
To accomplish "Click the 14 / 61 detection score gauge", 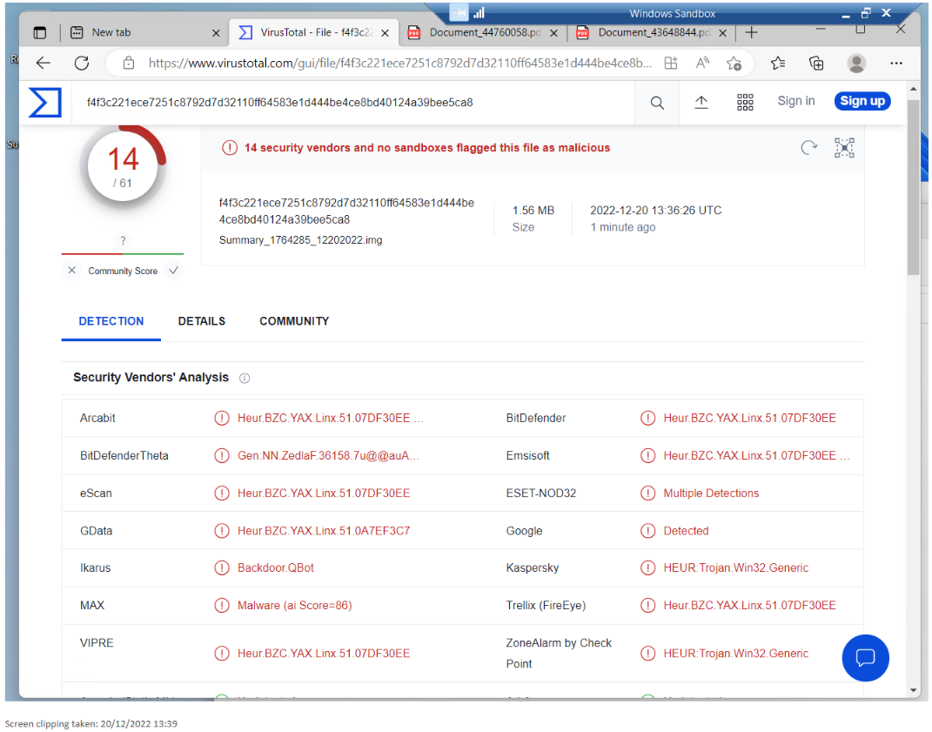I will click(123, 167).
